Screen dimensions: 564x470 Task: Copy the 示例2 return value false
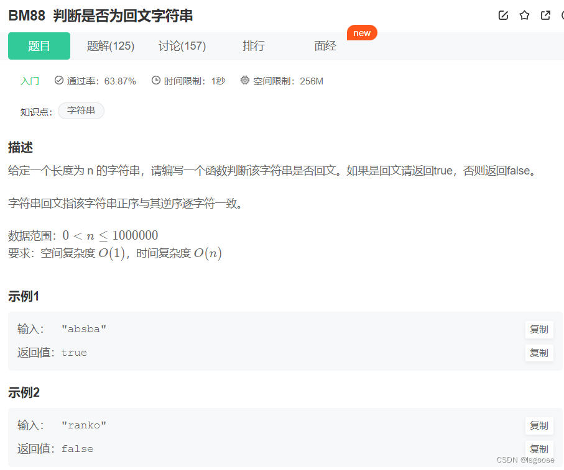click(539, 448)
